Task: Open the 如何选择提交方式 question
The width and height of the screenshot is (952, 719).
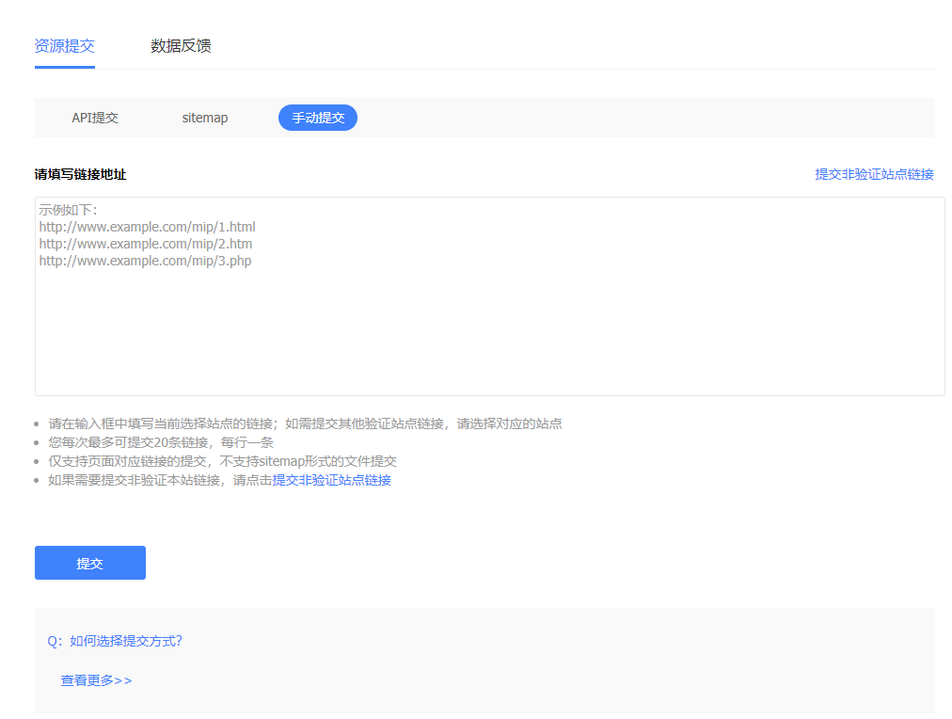Action: click(115, 641)
